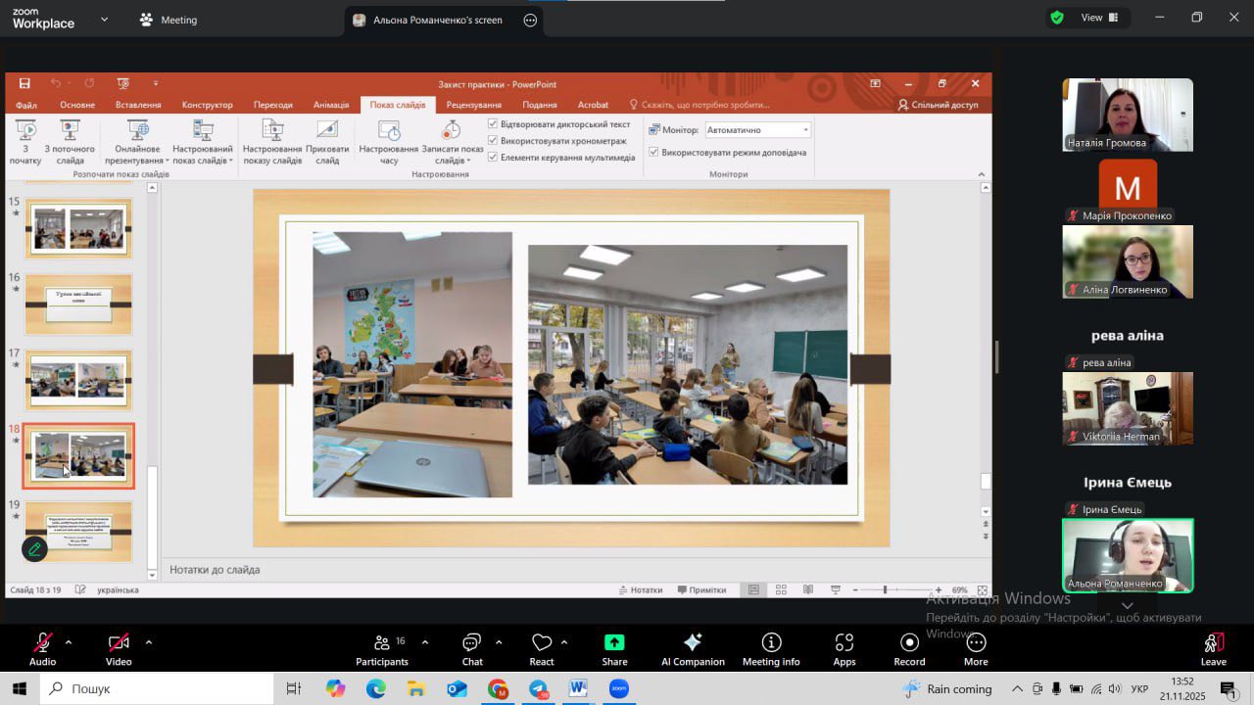The image size is (1254, 705).
Task: Toggle the presenter view checkbox
Action: point(653,153)
